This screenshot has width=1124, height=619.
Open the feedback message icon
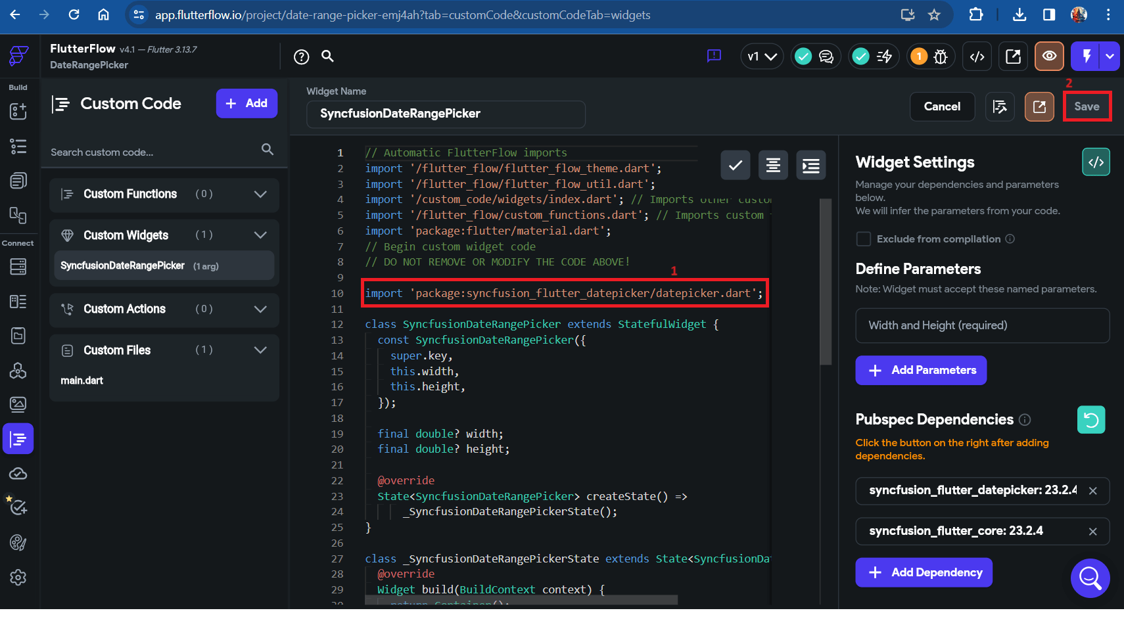[714, 57]
